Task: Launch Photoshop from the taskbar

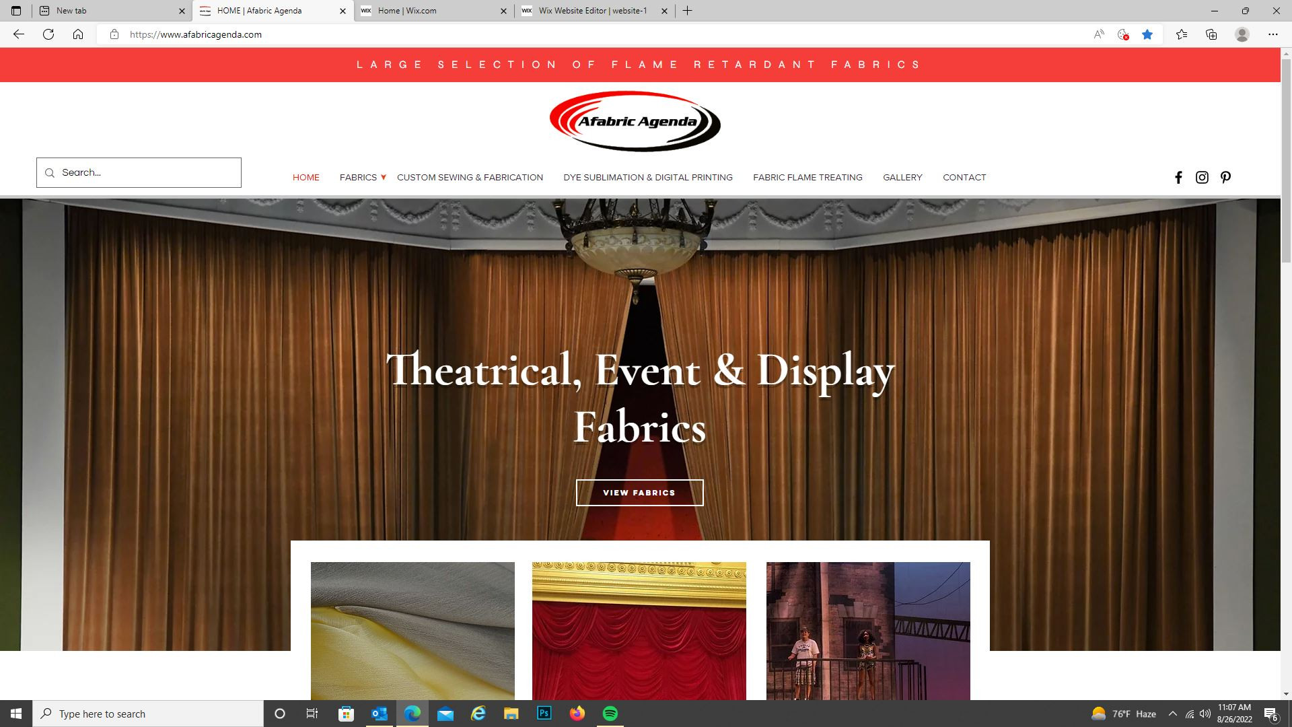Action: point(544,714)
